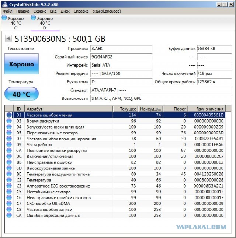Click status orb of row 07 Частота ошибок позиционирования
The image size is (236, 238).
point(9,139)
